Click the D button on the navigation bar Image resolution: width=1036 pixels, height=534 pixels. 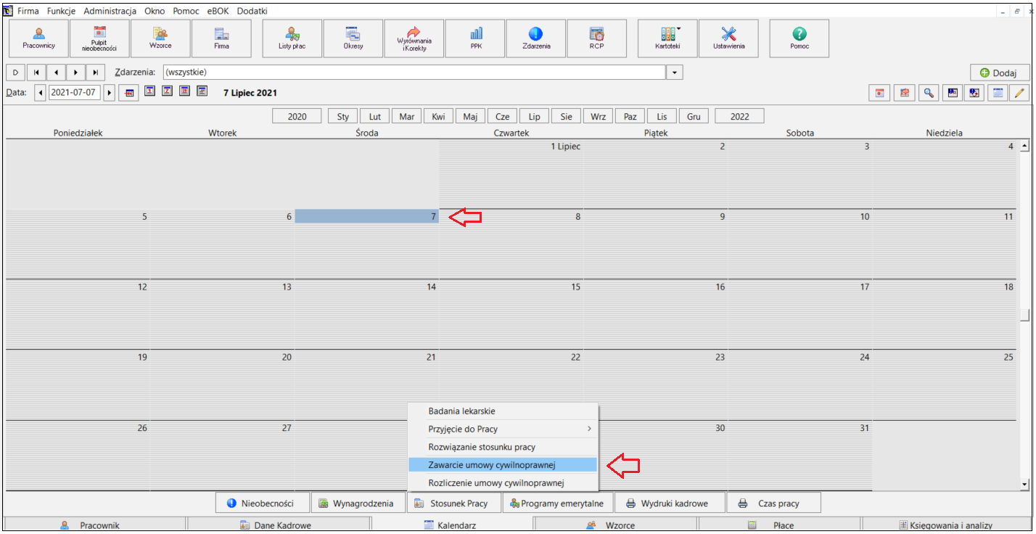pyautogui.click(x=15, y=73)
